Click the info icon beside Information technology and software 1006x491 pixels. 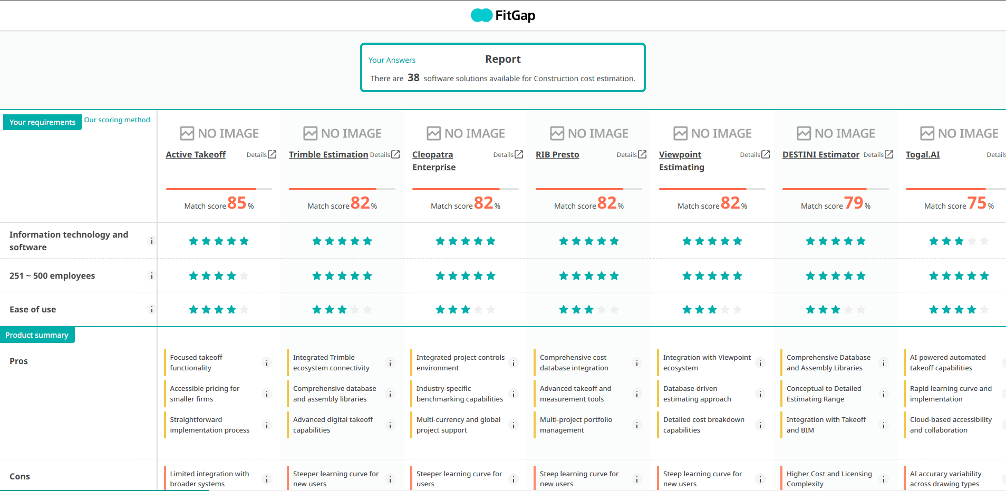click(151, 241)
